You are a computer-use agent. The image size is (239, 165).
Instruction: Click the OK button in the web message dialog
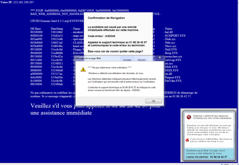click(154, 101)
